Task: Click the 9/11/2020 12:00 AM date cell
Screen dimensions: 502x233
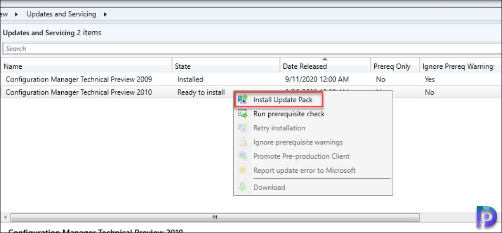Action: [x=317, y=79]
